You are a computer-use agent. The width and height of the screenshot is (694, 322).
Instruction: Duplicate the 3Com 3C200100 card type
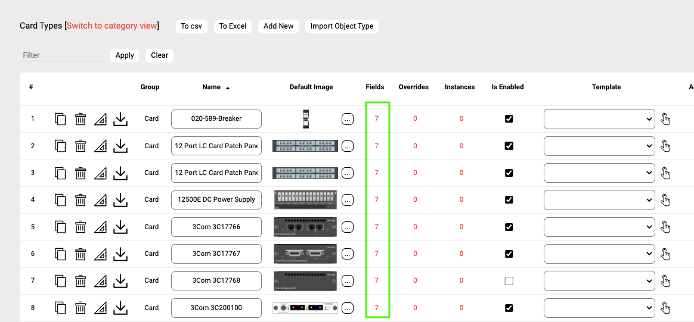pos(60,308)
